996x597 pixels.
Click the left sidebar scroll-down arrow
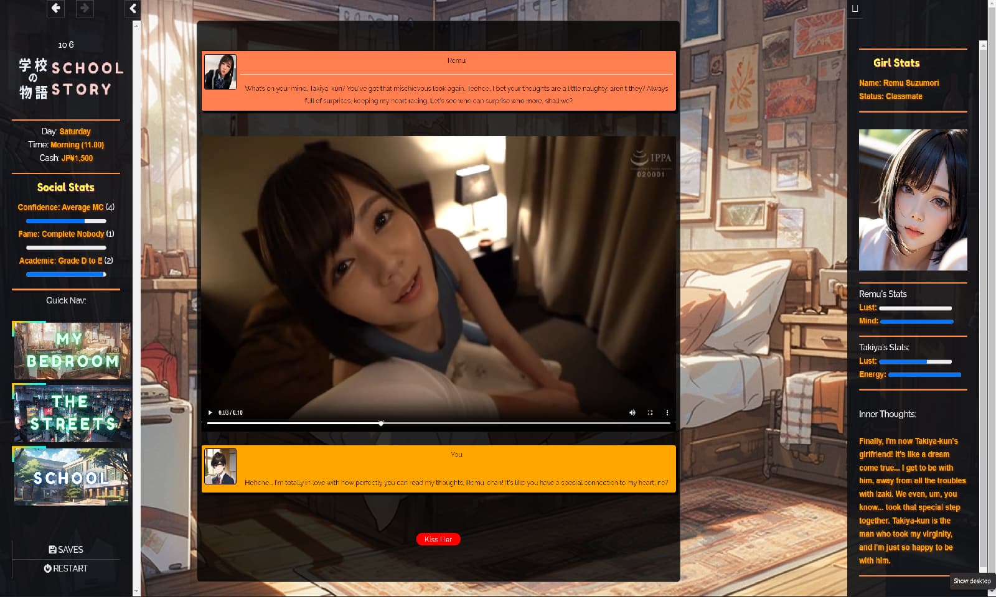(x=136, y=591)
